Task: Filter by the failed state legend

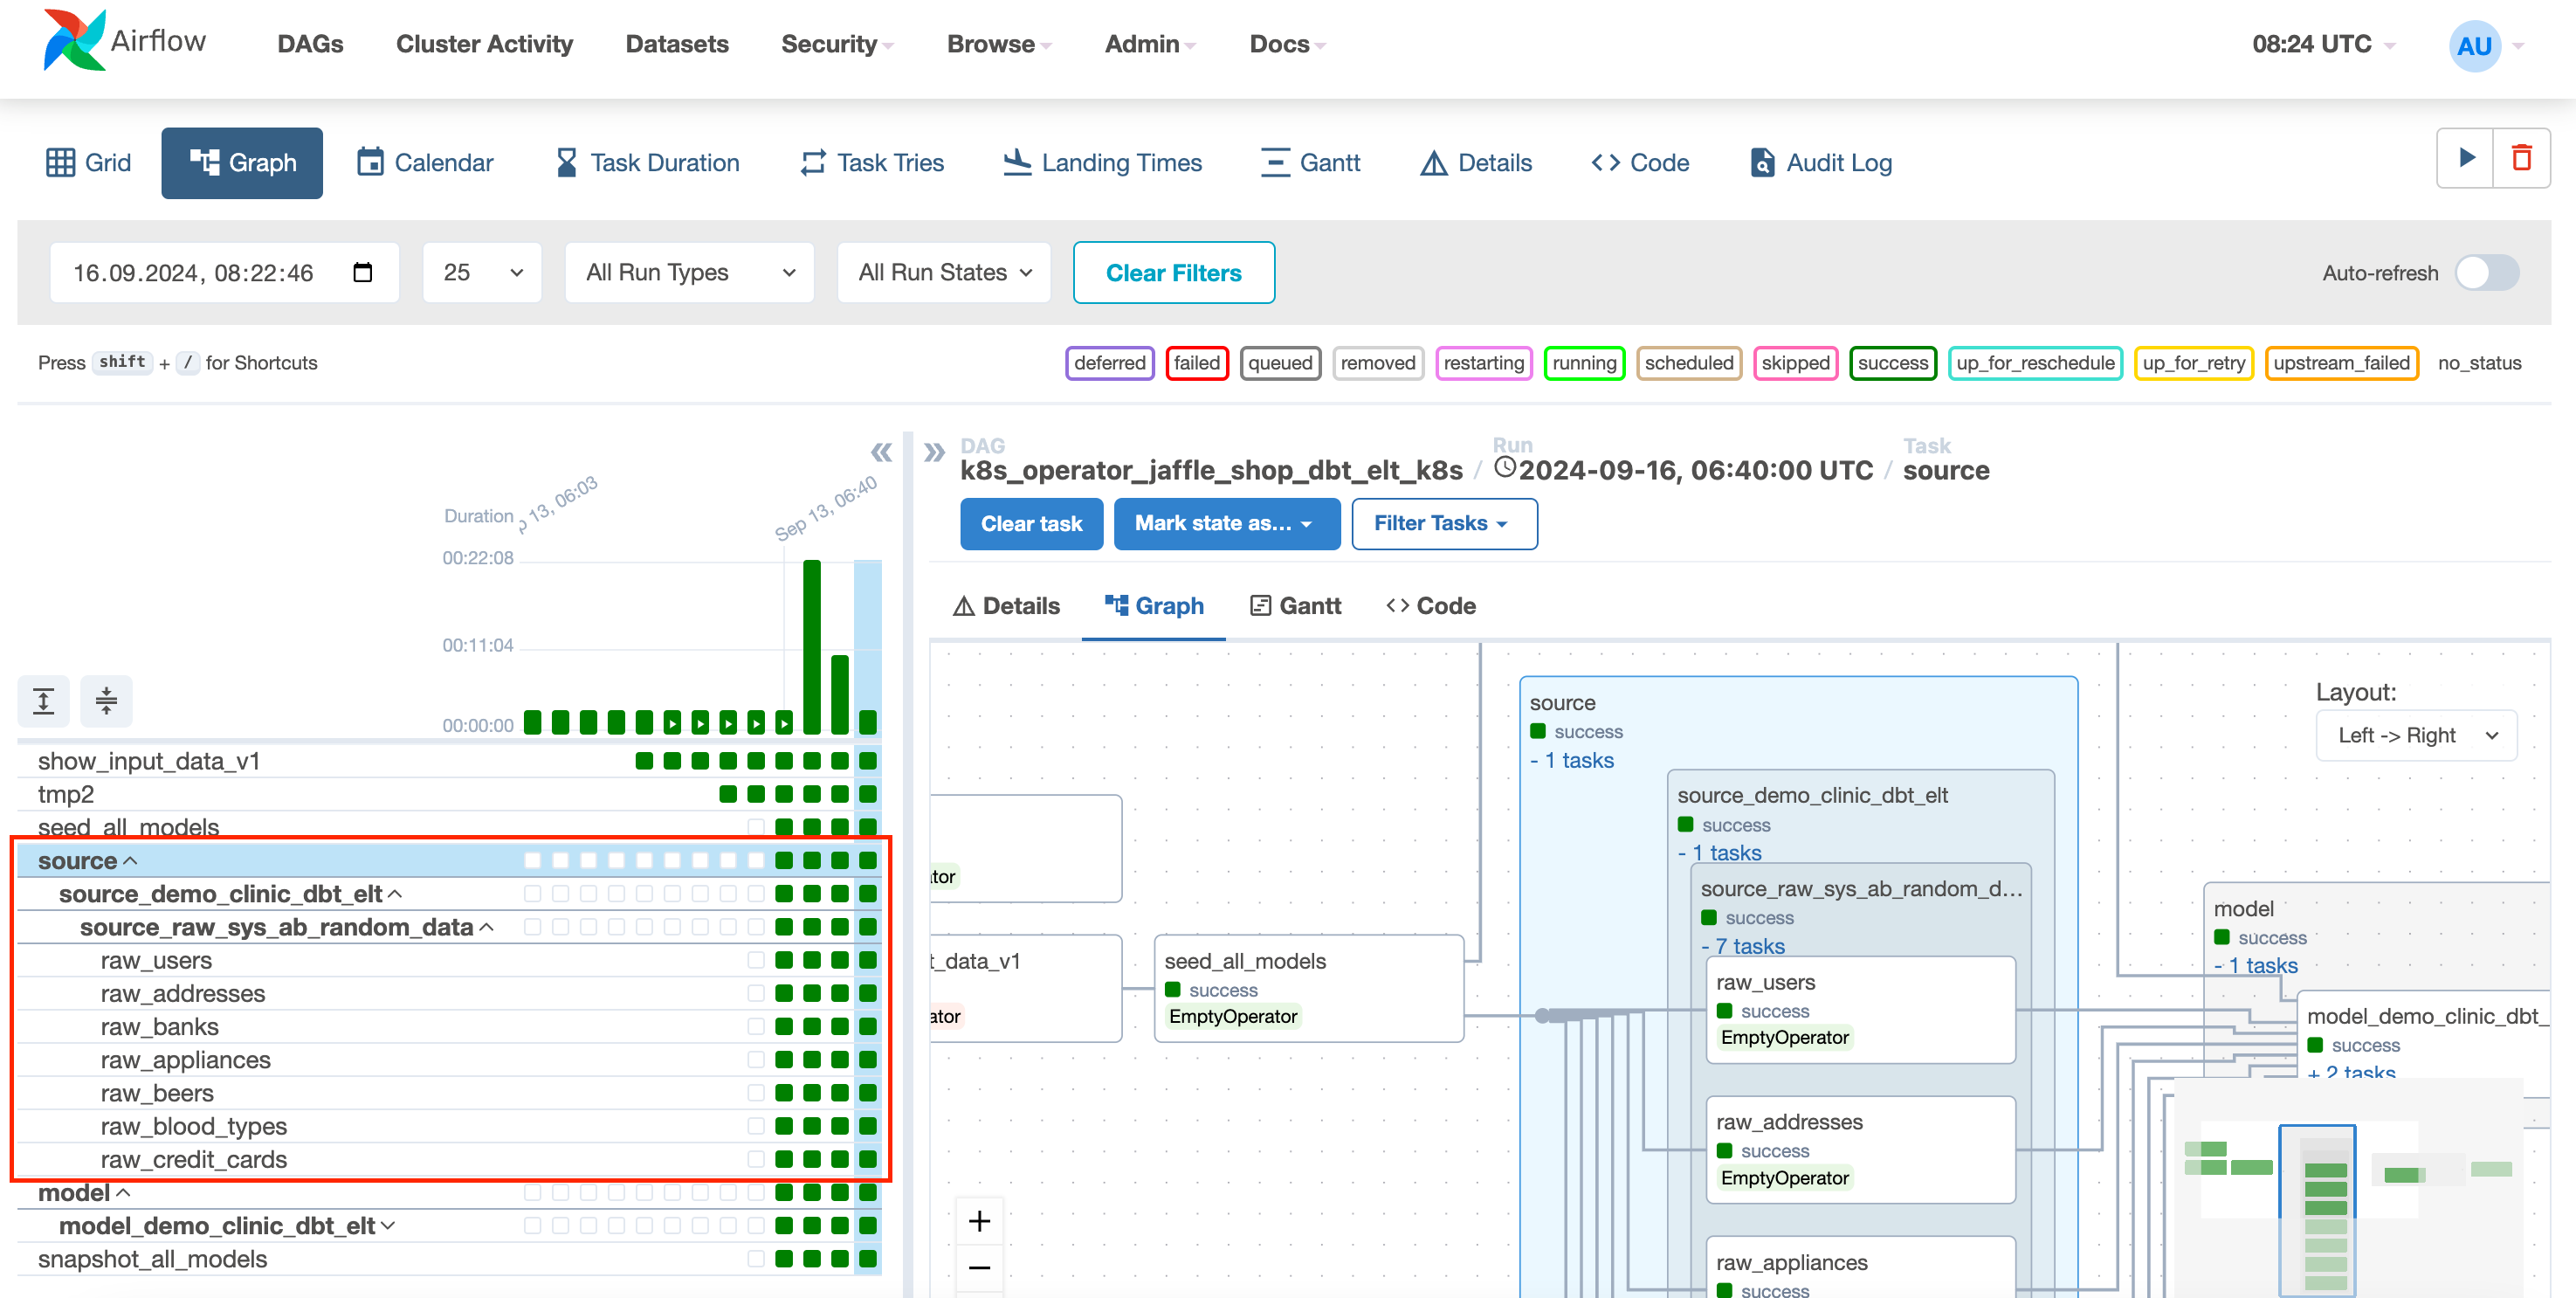Action: 1197,363
